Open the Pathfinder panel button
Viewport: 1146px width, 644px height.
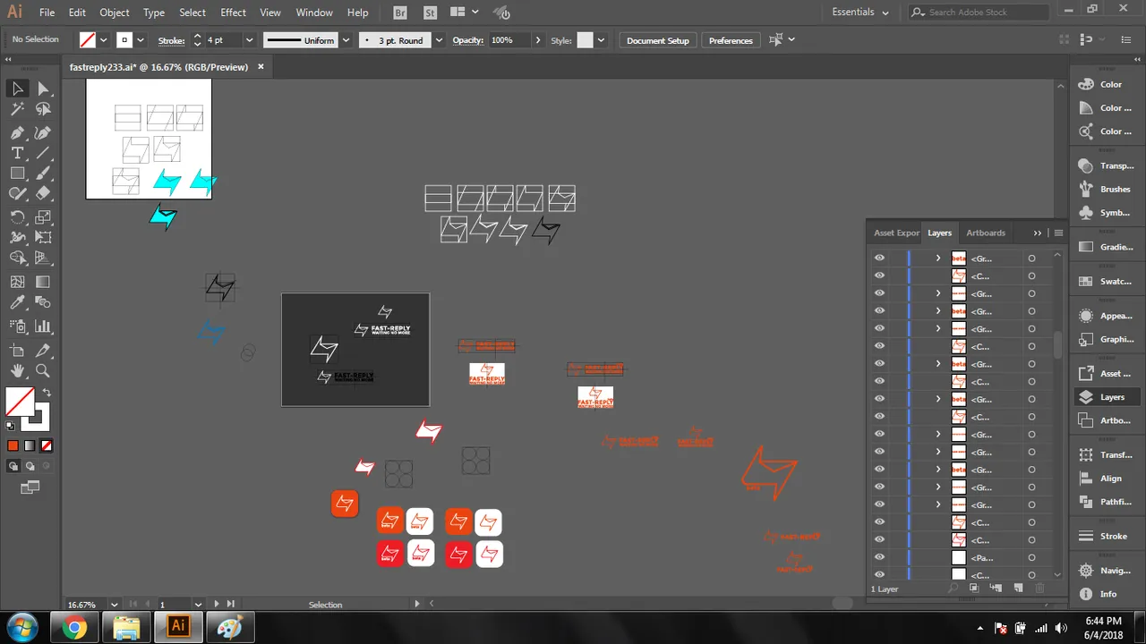(x=1107, y=502)
